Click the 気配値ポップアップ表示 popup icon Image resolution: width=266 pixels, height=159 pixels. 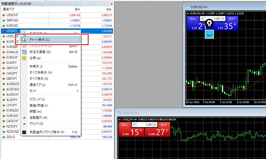click(24, 132)
